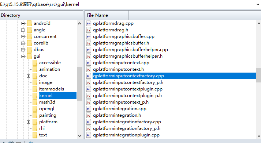Expand the doc subfolder node
Image resolution: width=261 pixels, height=143 pixels.
(x=28, y=76)
